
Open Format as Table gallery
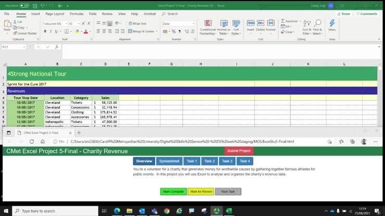224,28
